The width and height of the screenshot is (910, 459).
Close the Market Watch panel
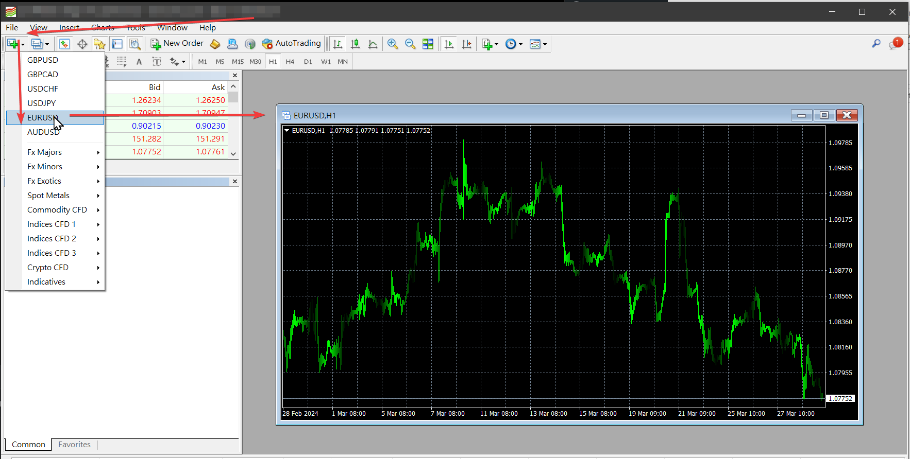[x=235, y=76]
